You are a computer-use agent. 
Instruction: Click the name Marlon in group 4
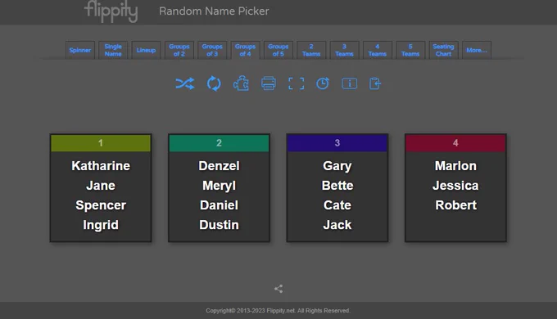click(x=455, y=166)
